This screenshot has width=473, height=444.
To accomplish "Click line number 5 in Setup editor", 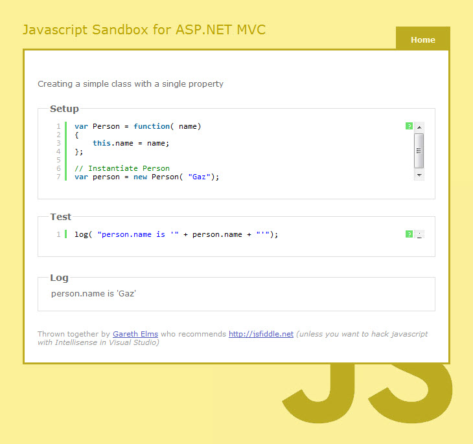I will tap(58, 160).
